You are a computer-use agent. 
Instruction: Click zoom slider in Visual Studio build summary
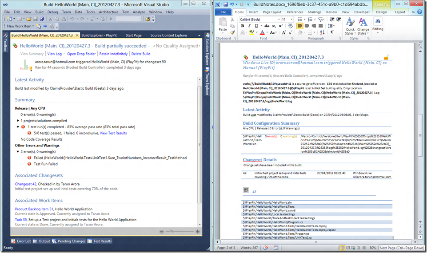(x=180, y=231)
